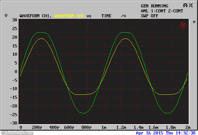Viewport: 198px width, 135px height.
Task: Click the 1m tick on the time axis
Action: (x=104, y=128)
